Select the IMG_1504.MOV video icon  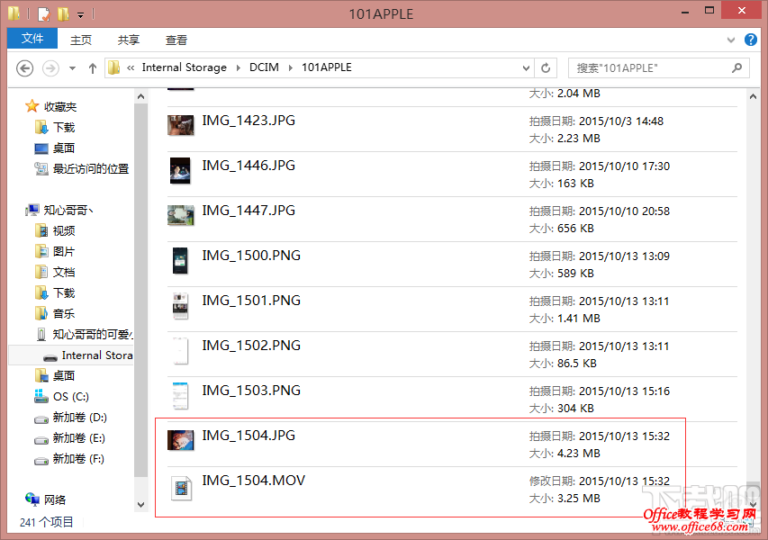click(181, 488)
